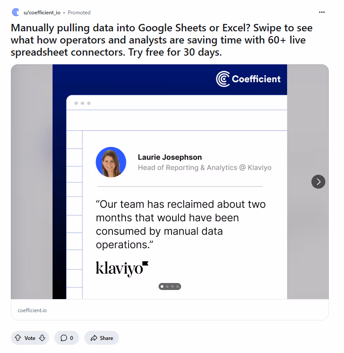Viewport: 344px width, 353px height.
Task: Click the Share arrow icon
Action: [x=93, y=338]
